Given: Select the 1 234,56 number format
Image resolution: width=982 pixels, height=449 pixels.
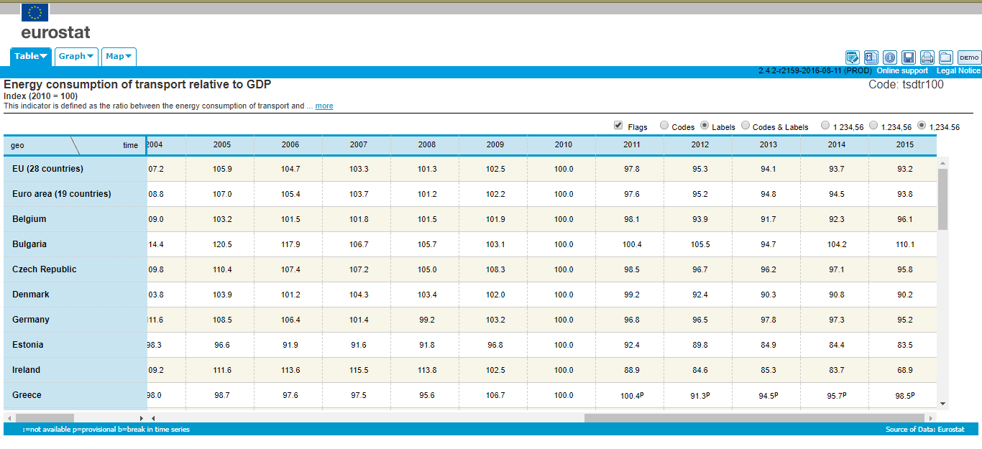Looking at the screenshot, I should pos(825,126).
